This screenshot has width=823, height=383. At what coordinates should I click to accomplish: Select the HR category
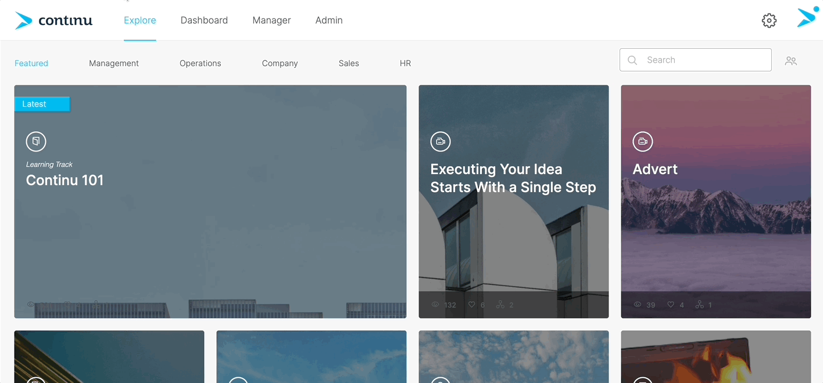[405, 63]
